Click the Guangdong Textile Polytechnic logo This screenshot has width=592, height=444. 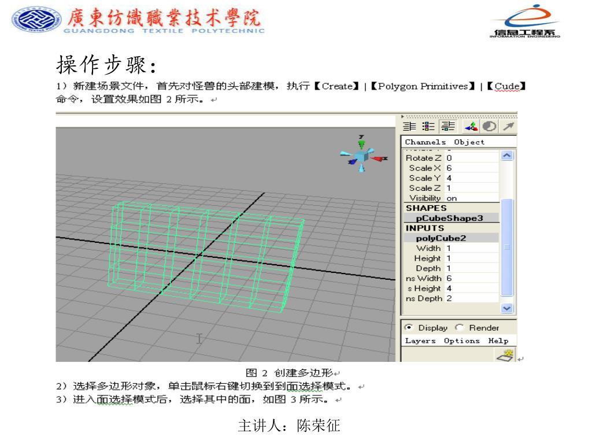(138, 20)
